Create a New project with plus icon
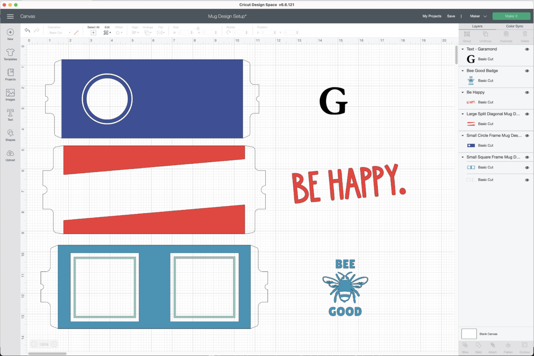The width and height of the screenshot is (534, 356). [x=10, y=34]
